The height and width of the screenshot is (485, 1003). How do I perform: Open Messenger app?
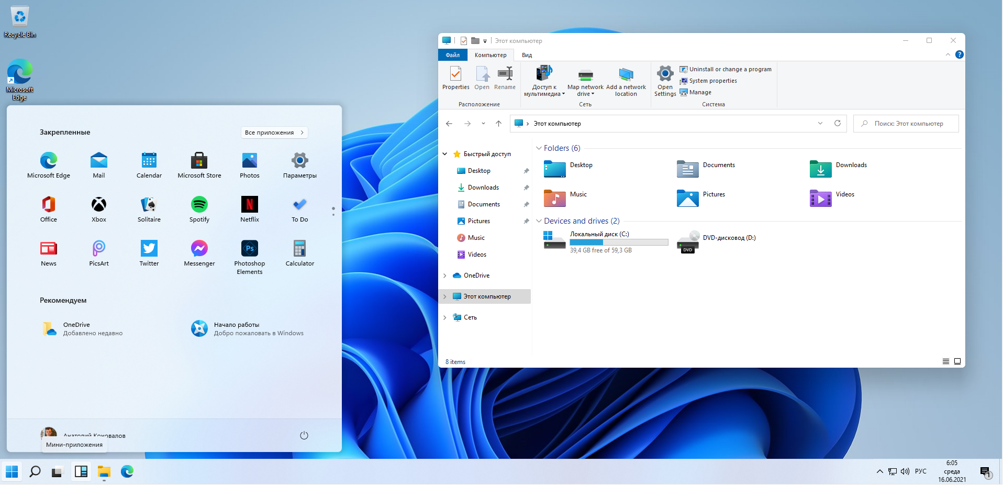tap(199, 253)
